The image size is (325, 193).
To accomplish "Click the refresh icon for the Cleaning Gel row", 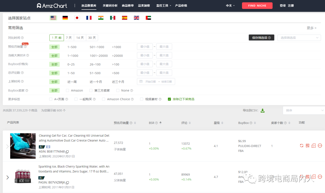I will click(302, 146).
